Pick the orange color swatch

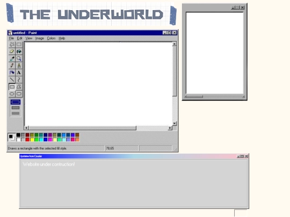click(x=77, y=140)
